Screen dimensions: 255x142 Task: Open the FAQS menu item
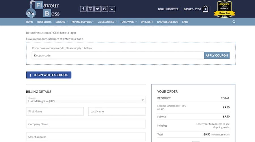click(x=185, y=22)
